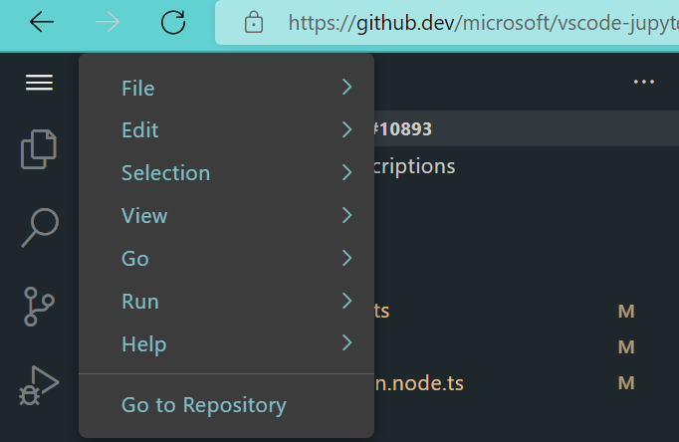This screenshot has width=679, height=442.
Task: Open the panel's three-dot more actions
Action: (644, 82)
